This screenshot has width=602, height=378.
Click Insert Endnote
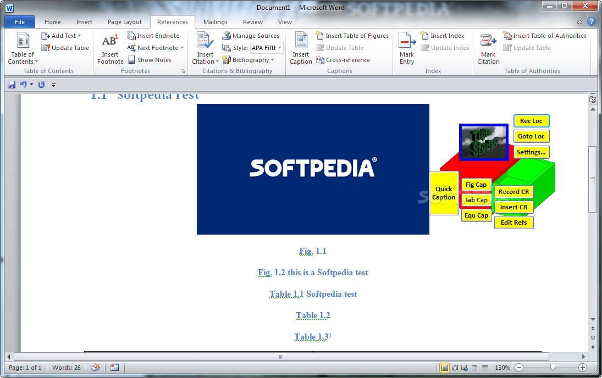tap(153, 36)
